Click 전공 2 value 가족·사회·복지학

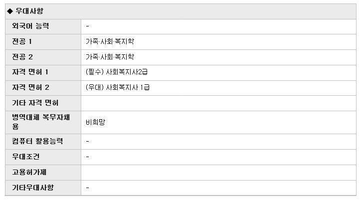point(110,57)
